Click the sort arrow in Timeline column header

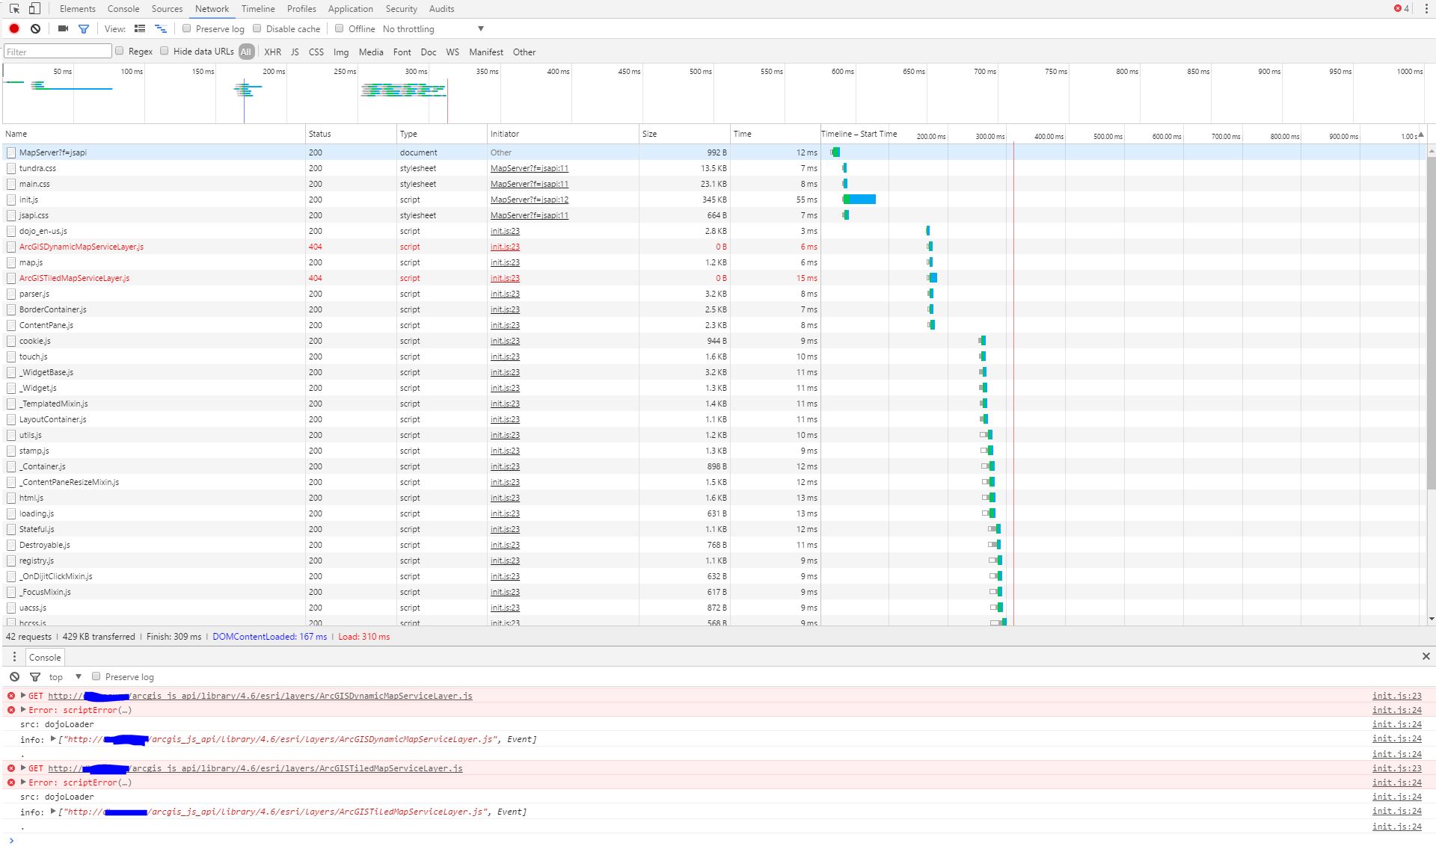pyautogui.click(x=1421, y=135)
